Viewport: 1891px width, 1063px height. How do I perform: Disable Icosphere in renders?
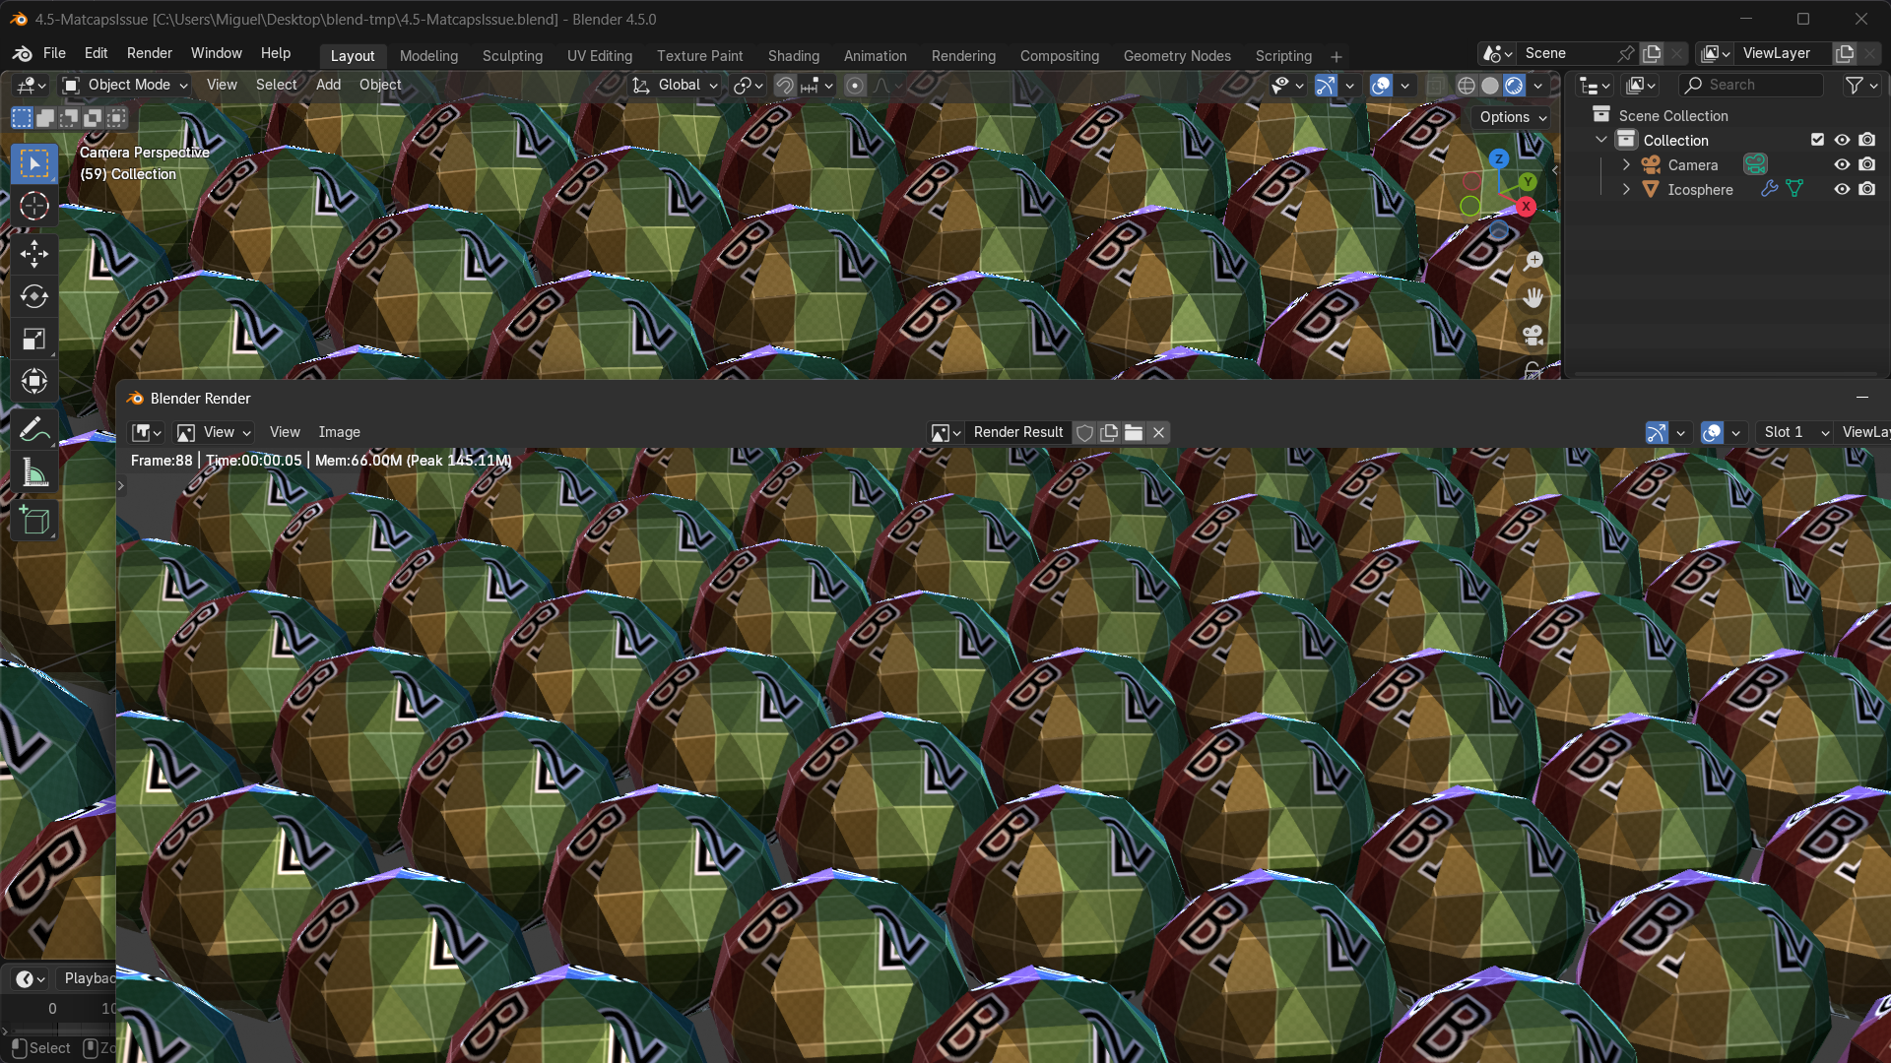pyautogui.click(x=1867, y=189)
